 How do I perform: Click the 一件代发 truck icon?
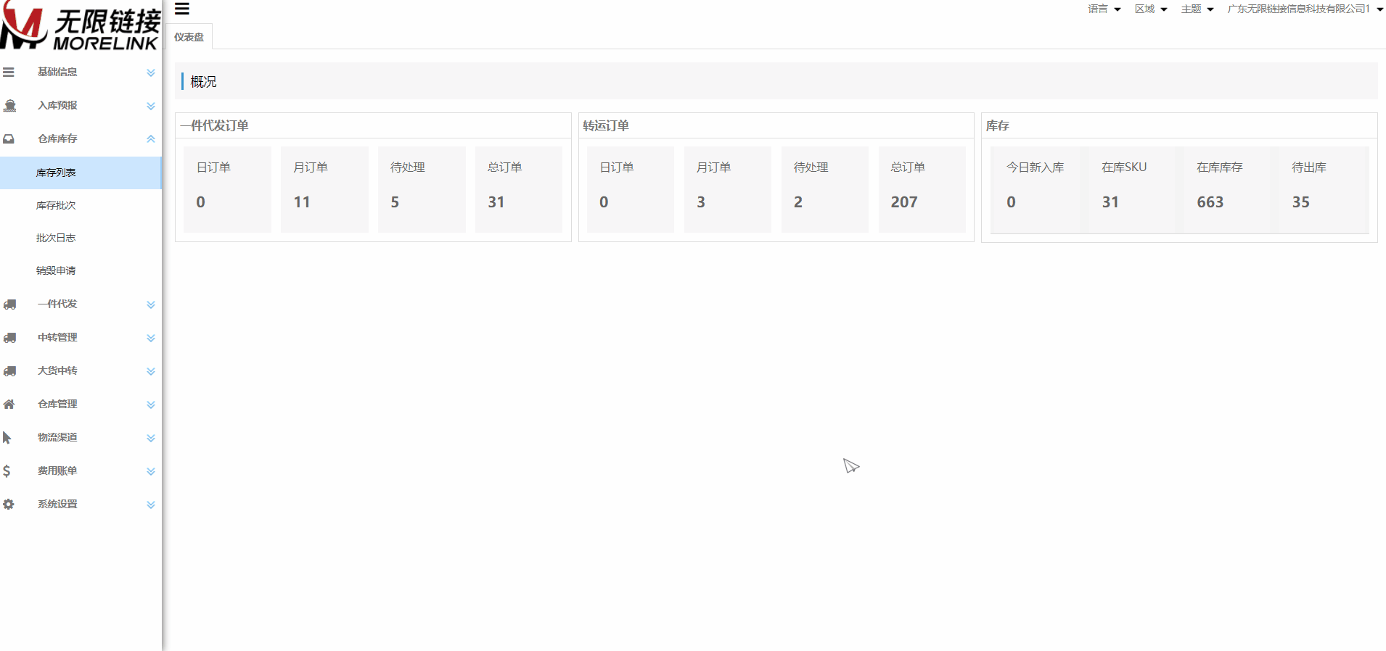[9, 304]
